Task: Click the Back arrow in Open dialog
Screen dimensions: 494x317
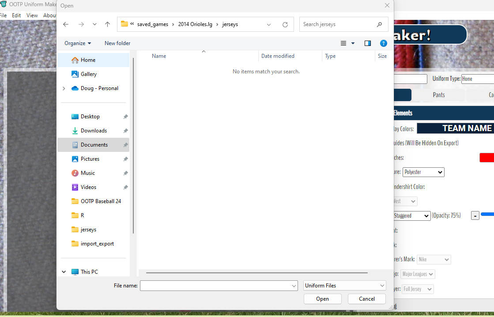Action: pos(66,24)
